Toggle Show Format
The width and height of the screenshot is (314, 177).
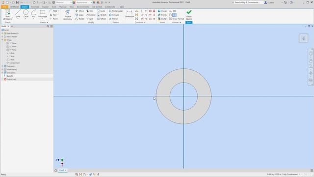pyautogui.click(x=177, y=19)
